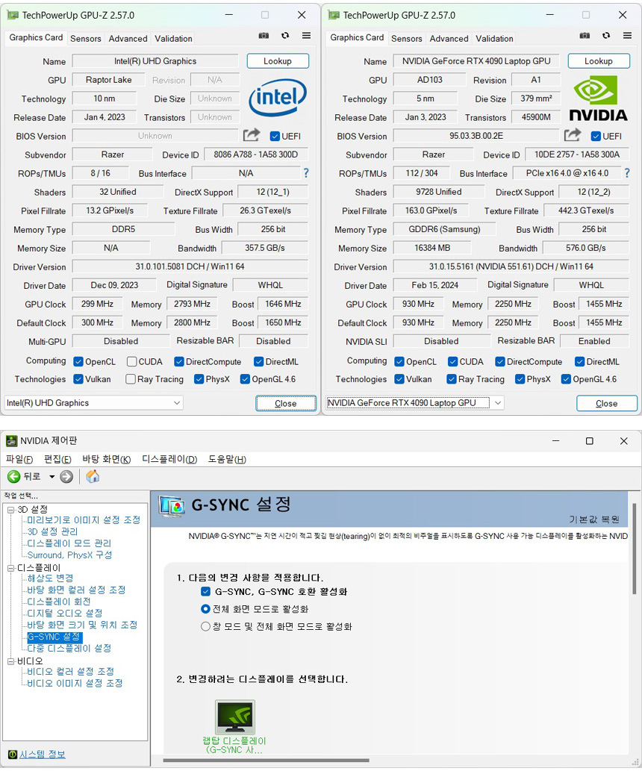Collapse the 3D 설정 tree node
642x771 pixels.
pos(10,509)
